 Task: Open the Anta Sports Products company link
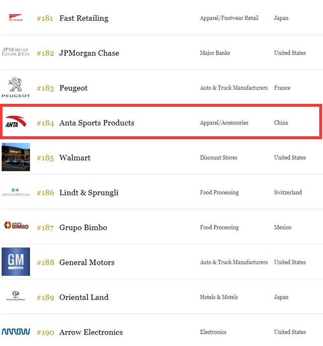[96, 123]
